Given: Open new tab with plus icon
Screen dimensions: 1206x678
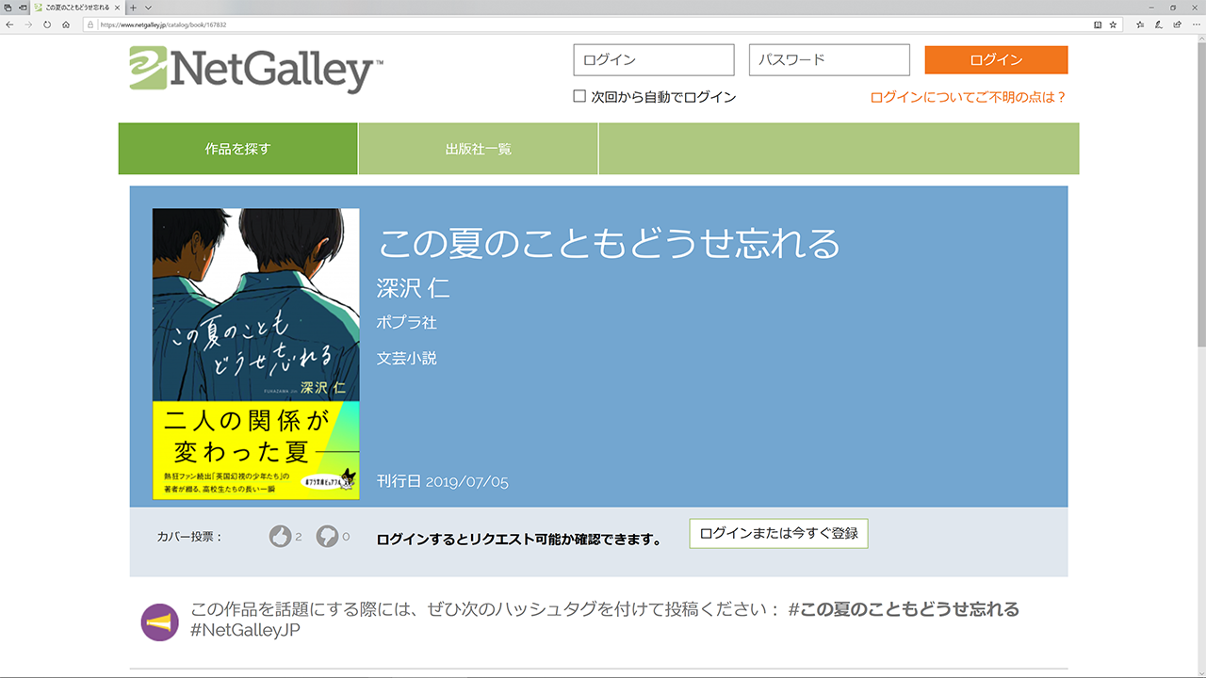Looking at the screenshot, I should (x=133, y=8).
